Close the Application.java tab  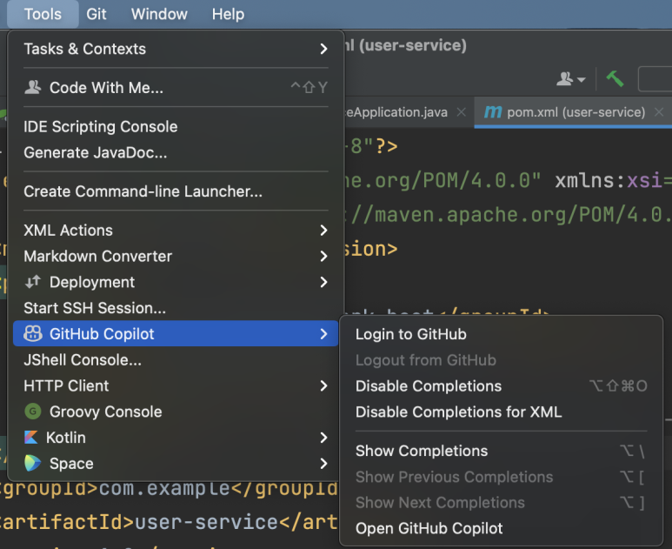point(461,112)
